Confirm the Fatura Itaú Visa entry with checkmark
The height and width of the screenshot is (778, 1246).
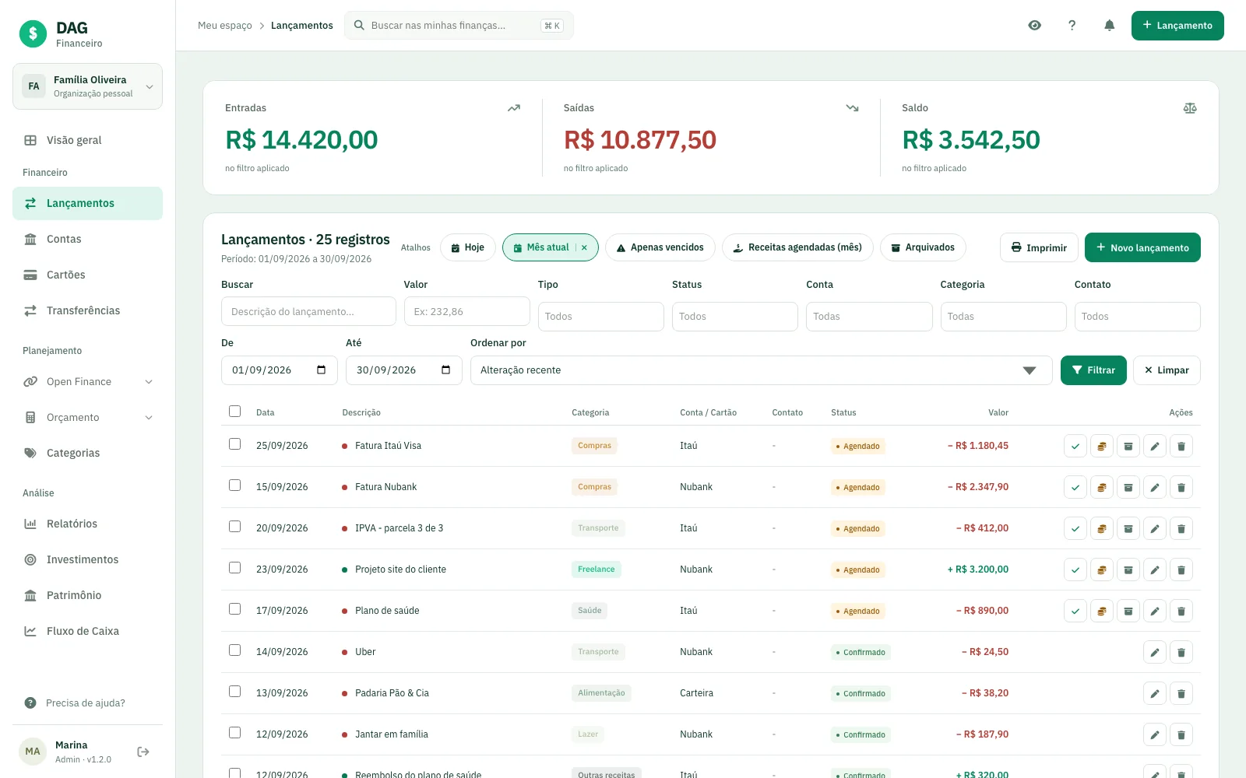(x=1075, y=446)
